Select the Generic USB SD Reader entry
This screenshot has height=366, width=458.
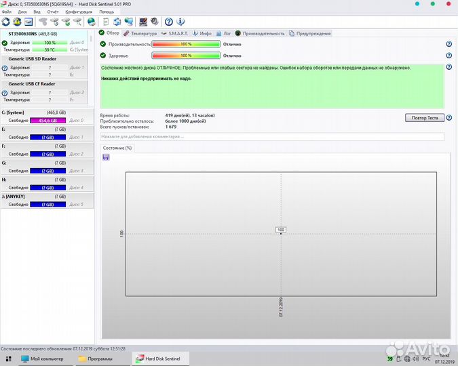(44, 66)
